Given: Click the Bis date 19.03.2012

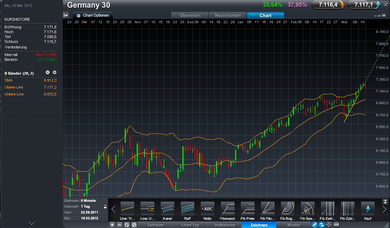Looking at the screenshot, I should pos(89,218).
